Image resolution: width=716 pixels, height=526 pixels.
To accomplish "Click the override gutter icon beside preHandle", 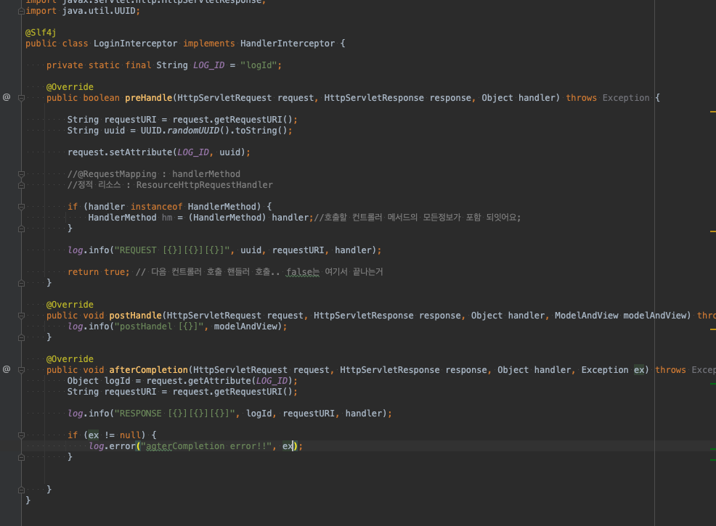I will point(7,97).
